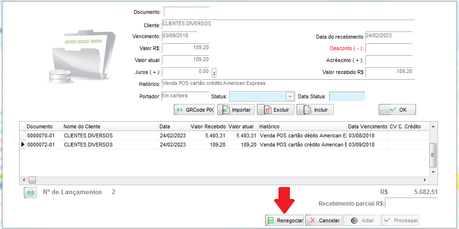Click the Incluir button
459x229 pixels.
(x=315, y=110)
